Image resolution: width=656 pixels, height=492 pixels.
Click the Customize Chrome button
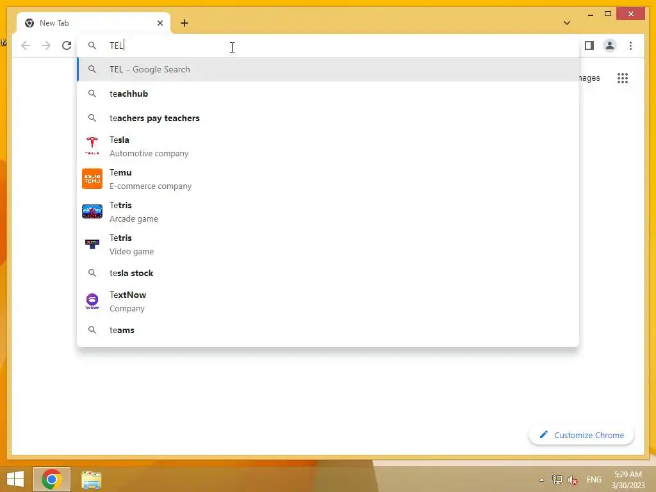(x=581, y=436)
